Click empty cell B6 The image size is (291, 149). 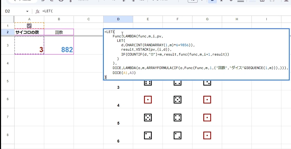coord(59,99)
